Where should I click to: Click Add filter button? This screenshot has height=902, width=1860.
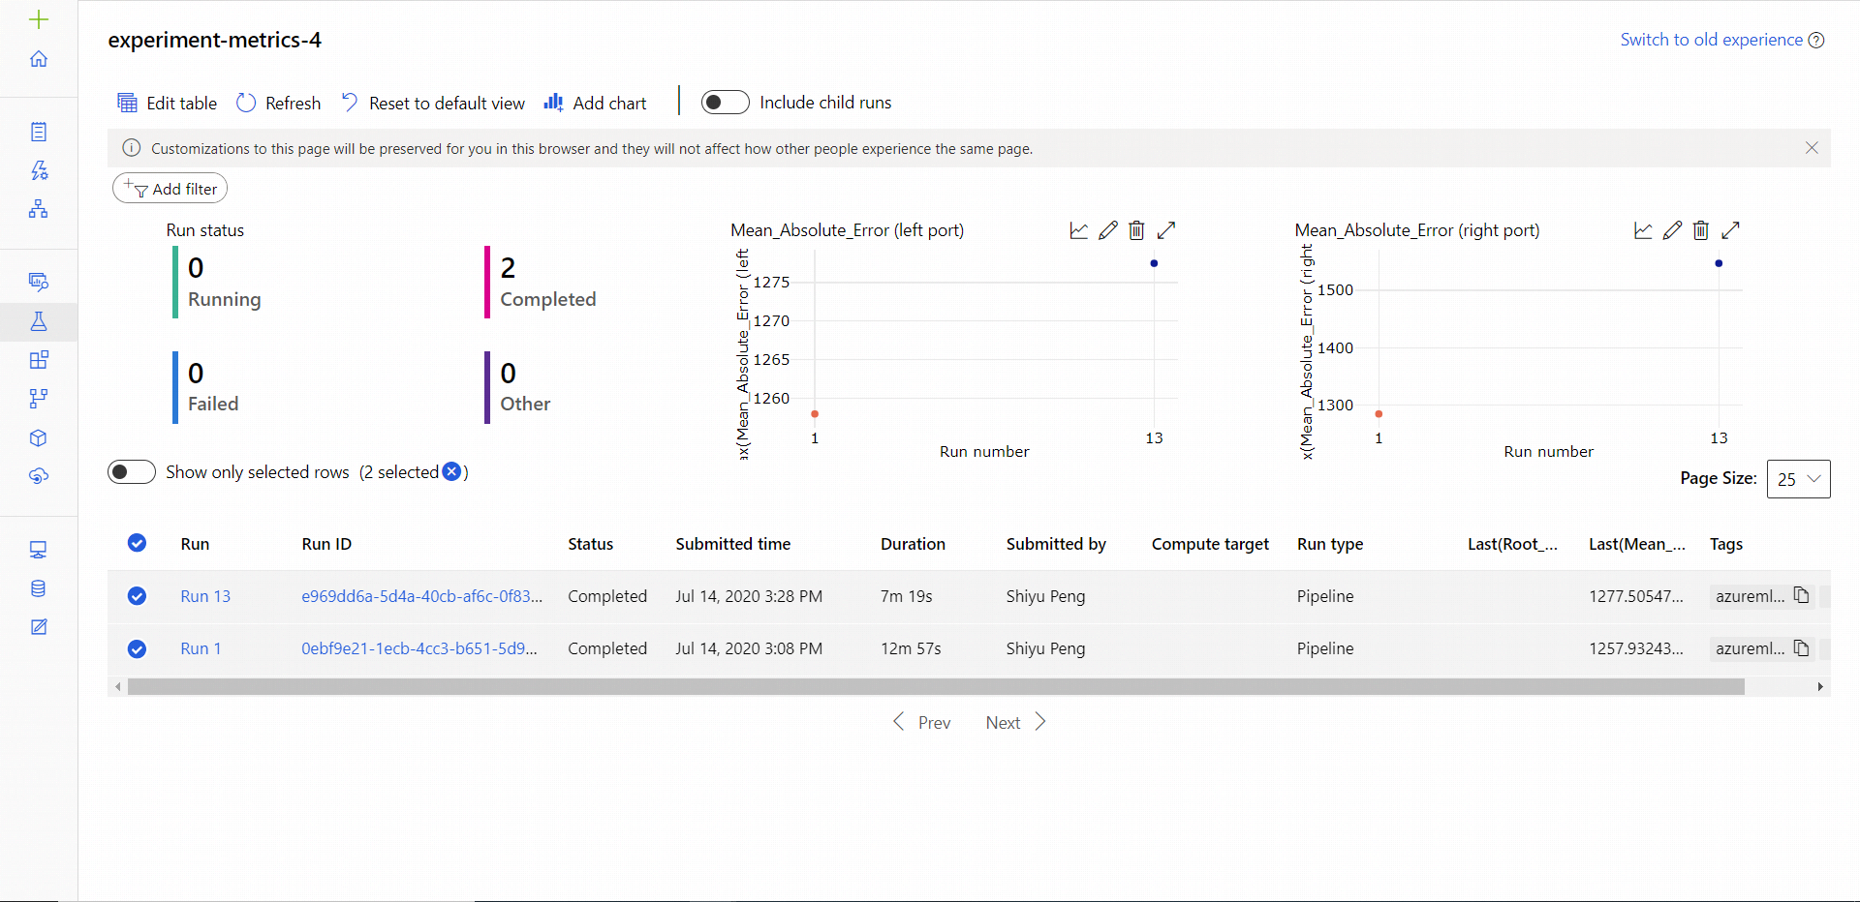(x=170, y=189)
